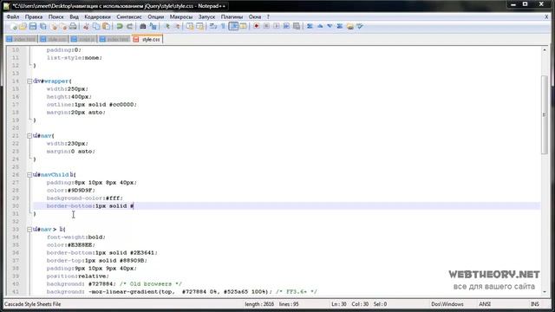This screenshot has height=312, width=555.
Task: Select the active unsaved style.css tab
Action: click(x=147, y=39)
